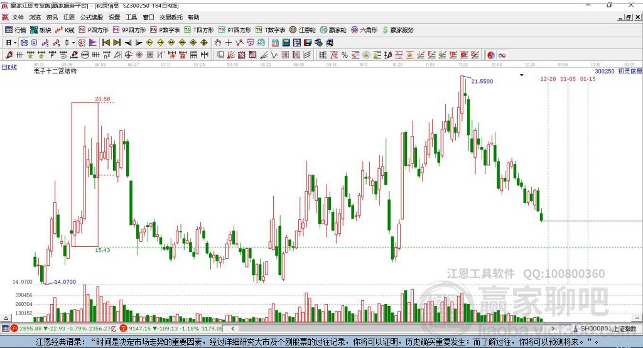Open the T四方形 tool
This screenshot has width=643, height=348.
pyautogui.click(x=199, y=30)
